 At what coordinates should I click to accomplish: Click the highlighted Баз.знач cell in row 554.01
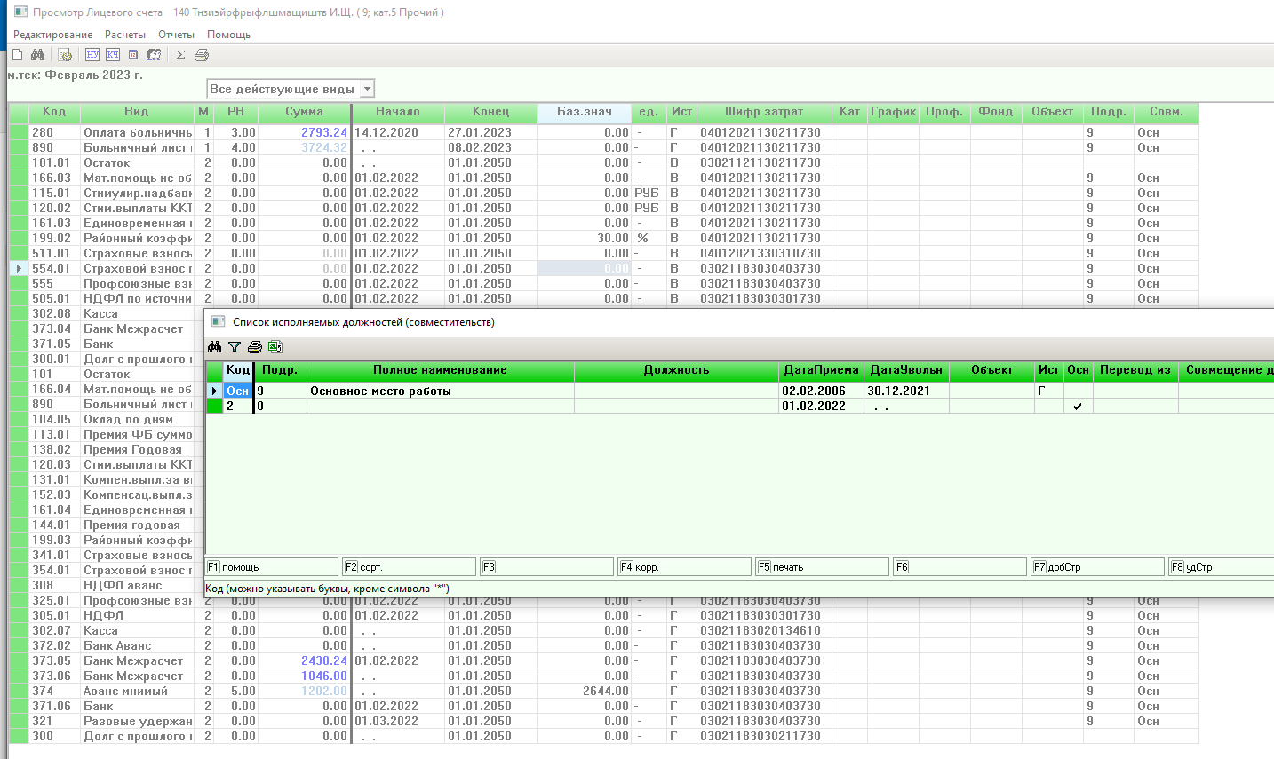(x=585, y=269)
